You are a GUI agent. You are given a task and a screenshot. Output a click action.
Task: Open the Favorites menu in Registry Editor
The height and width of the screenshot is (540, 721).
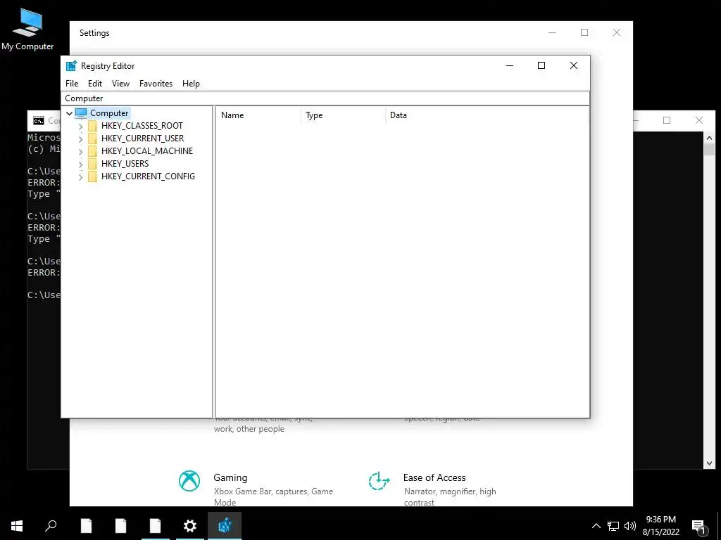156,84
